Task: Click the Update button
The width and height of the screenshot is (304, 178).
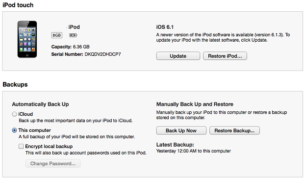Action: coord(178,56)
